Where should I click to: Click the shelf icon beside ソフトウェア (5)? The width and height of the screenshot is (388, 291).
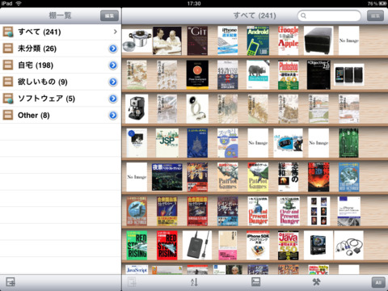[8, 99]
